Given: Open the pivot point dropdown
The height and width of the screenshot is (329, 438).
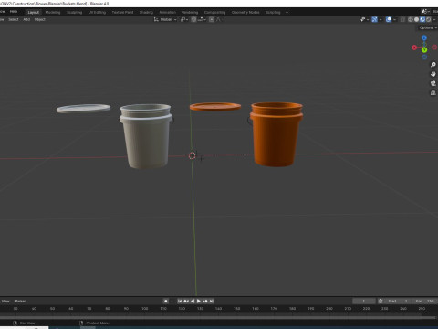Looking at the screenshot, I should click(184, 19).
